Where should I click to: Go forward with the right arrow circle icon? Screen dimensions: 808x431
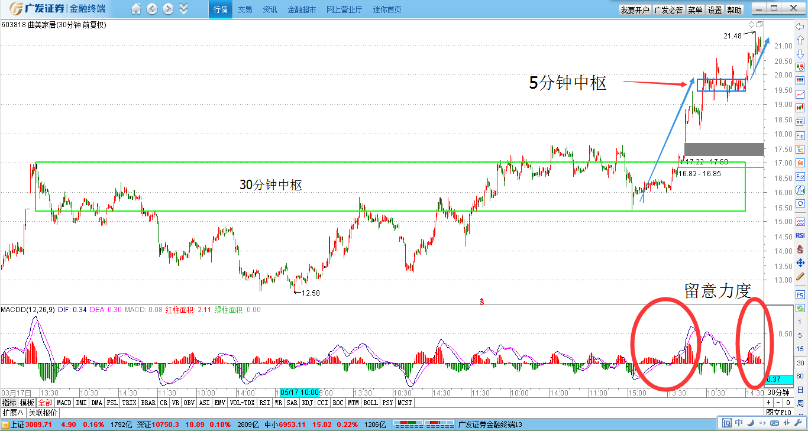coord(168,9)
